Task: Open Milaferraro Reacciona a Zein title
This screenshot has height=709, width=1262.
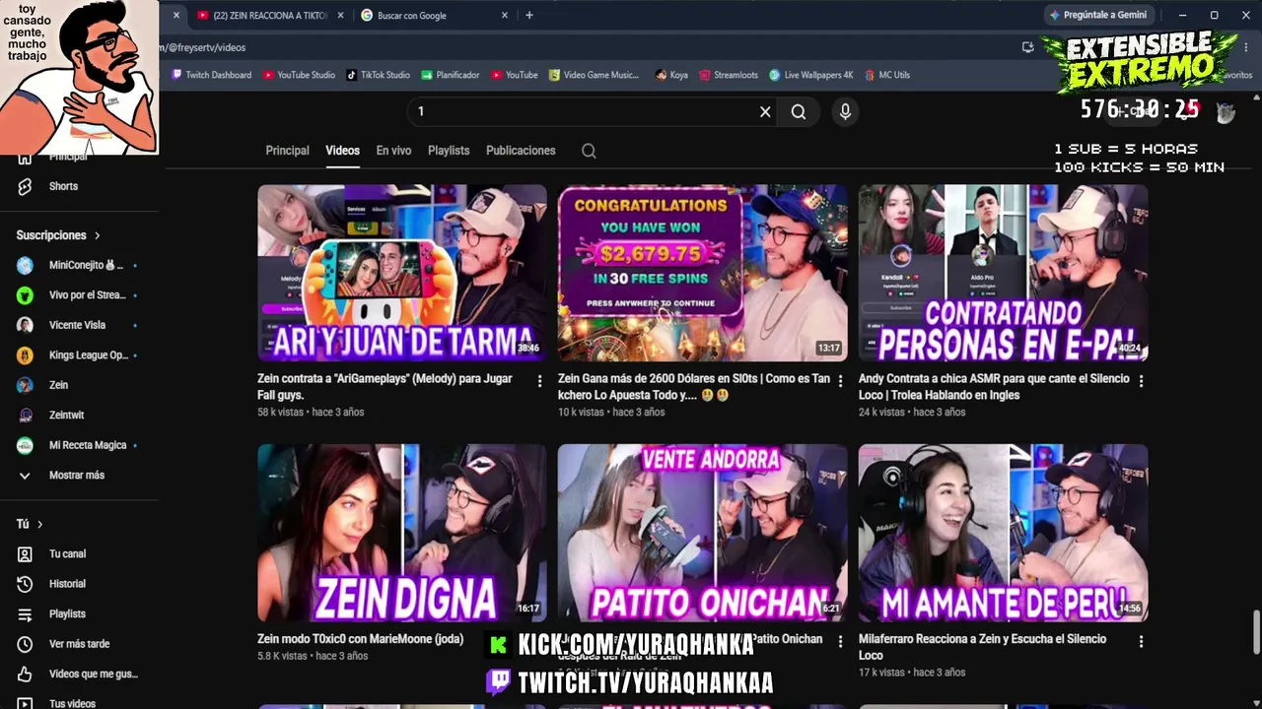Action: click(982, 647)
